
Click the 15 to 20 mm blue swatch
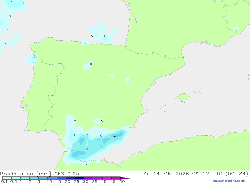coord(61,178)
